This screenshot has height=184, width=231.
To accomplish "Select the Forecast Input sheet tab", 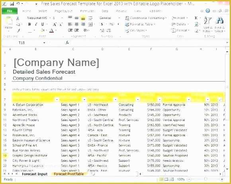I will tap(35, 174).
